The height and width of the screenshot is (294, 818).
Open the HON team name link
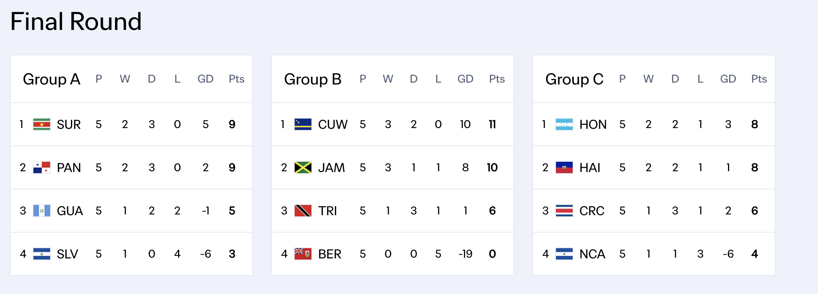point(593,124)
